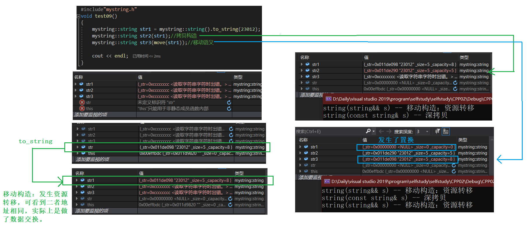Click last 移动构造 line in three-line console

point(397,205)
